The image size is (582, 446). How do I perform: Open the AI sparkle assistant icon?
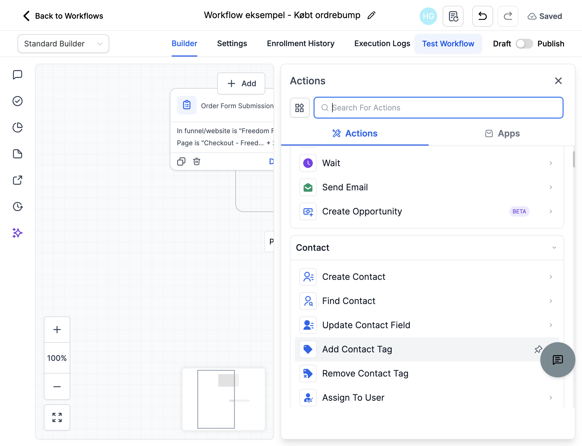point(18,233)
